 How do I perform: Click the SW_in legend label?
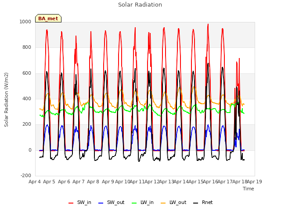pyautogui.click(x=84, y=202)
